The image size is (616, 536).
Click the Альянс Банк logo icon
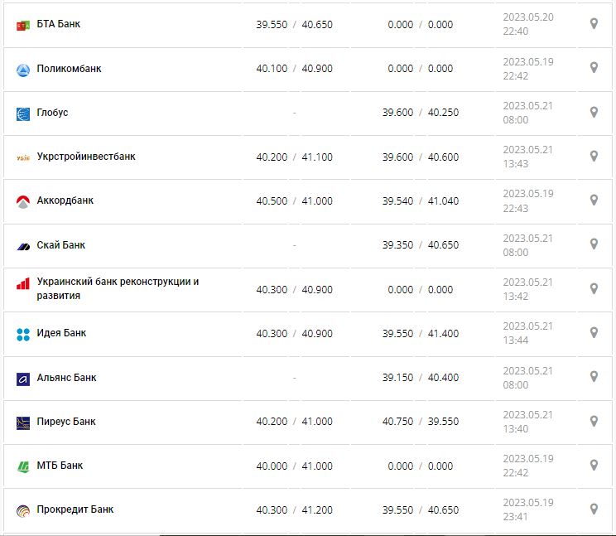pyautogui.click(x=23, y=379)
